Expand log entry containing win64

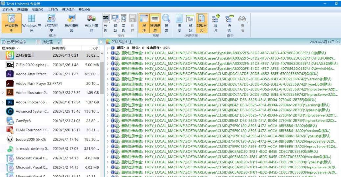(x=108, y=69)
